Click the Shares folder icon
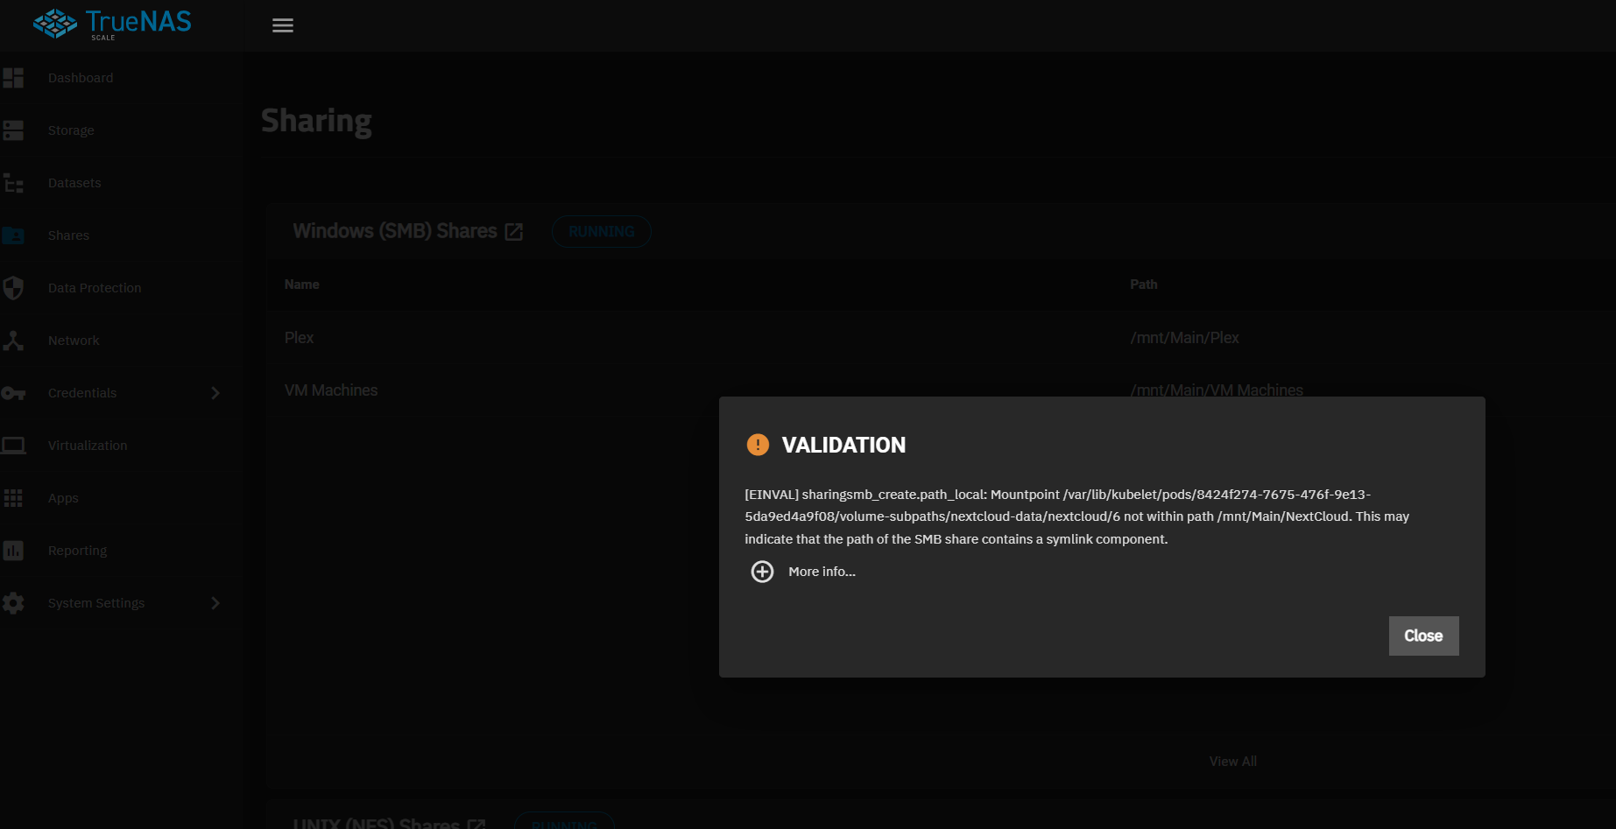 coord(13,235)
